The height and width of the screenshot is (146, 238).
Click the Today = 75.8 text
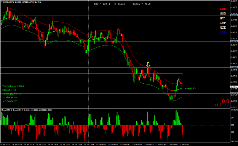click(x=141, y=4)
